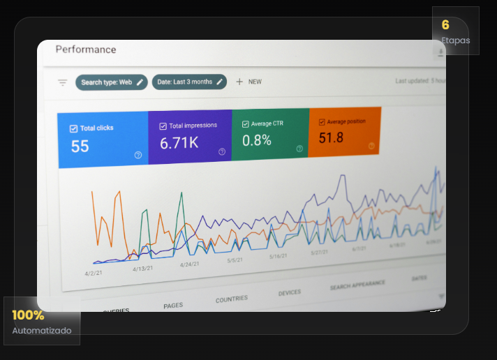Open help icon on Average position card
The image size is (497, 360).
tap(371, 146)
